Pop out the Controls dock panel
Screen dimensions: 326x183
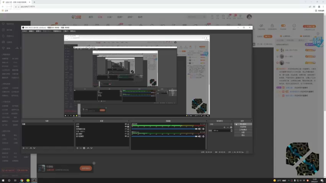pos(251,121)
